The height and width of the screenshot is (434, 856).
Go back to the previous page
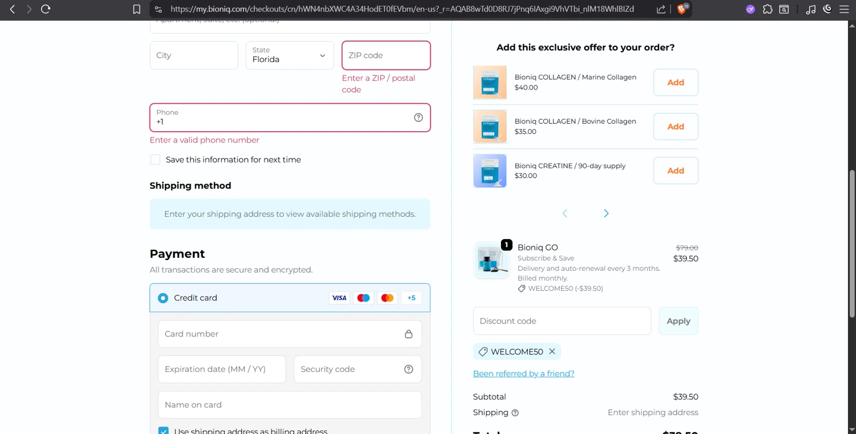pyautogui.click(x=12, y=9)
